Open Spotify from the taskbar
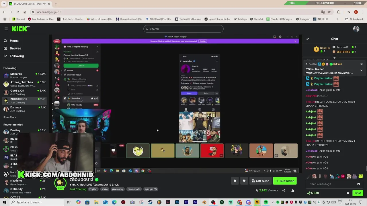Screen dimensions: 367x206 (x=266, y=202)
